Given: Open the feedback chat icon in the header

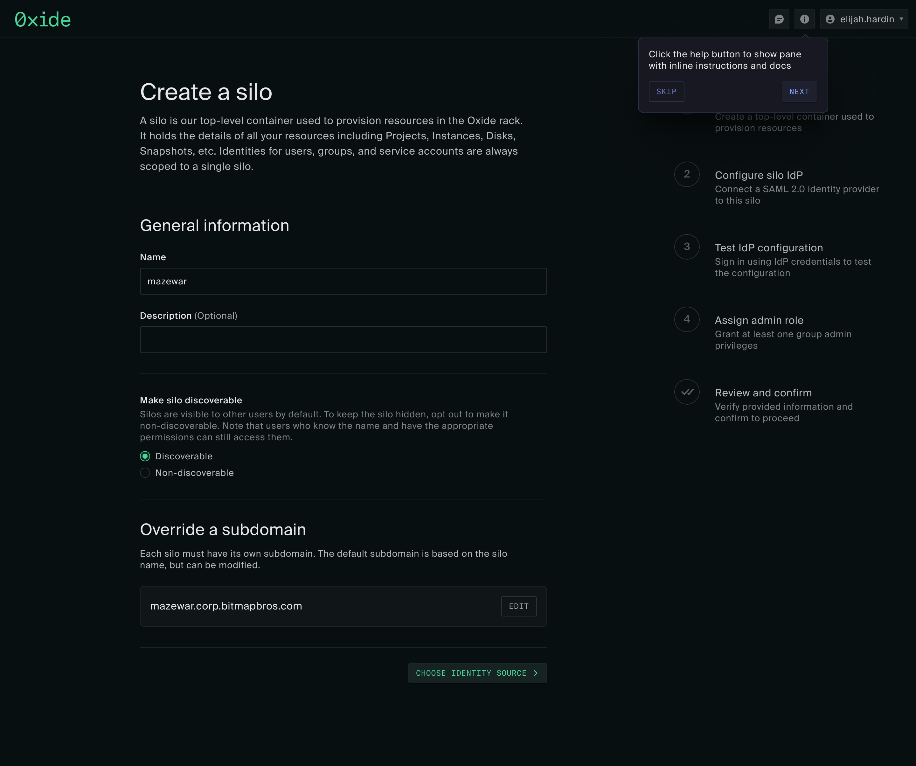Looking at the screenshot, I should pos(780,19).
